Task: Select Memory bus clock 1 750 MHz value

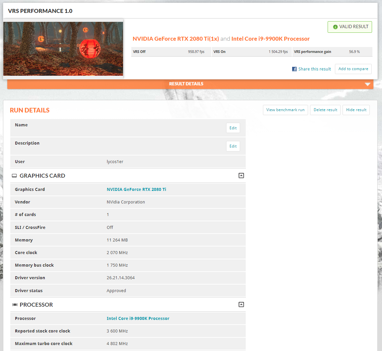Action: (x=117, y=265)
